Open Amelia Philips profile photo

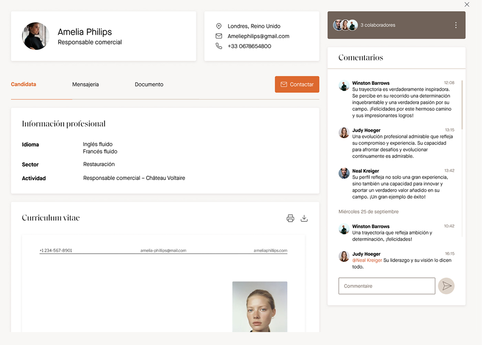point(36,36)
